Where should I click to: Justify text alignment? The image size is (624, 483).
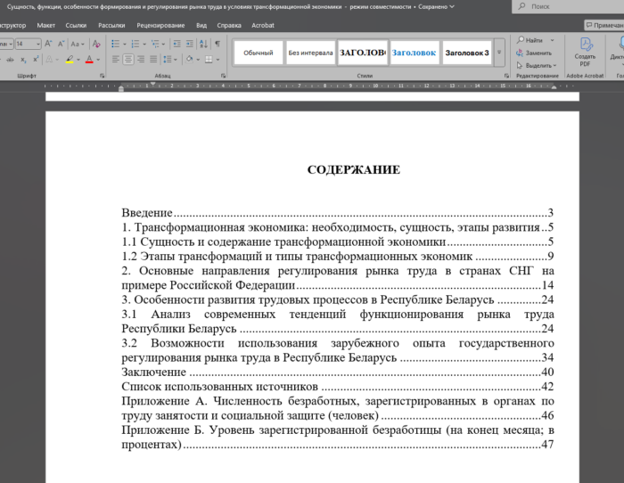(153, 60)
